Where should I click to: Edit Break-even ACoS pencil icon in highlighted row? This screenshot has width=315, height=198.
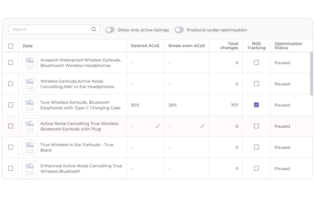[x=202, y=126]
